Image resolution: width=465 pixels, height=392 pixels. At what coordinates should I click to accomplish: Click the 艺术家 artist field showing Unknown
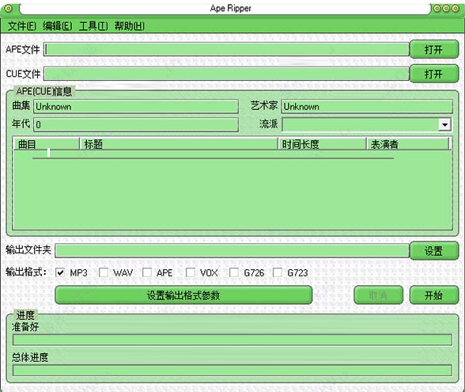coord(367,107)
